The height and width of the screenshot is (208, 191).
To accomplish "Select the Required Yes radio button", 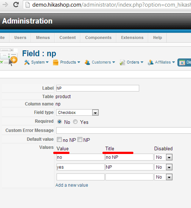I will 75,122.
